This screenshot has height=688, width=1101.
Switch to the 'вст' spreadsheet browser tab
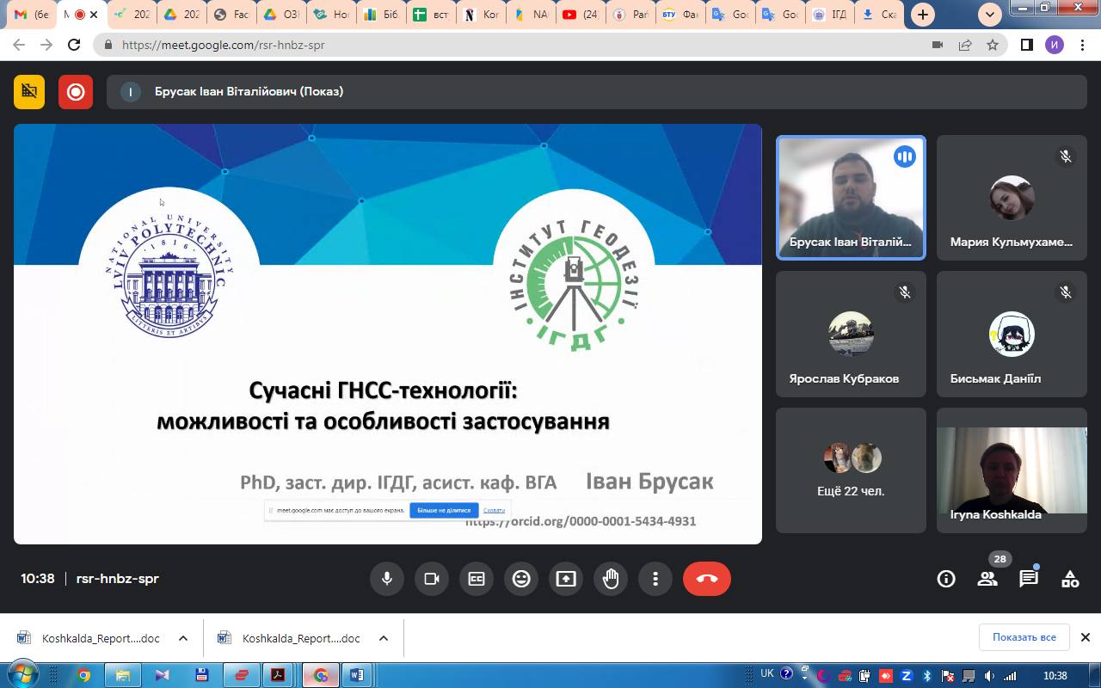430,15
